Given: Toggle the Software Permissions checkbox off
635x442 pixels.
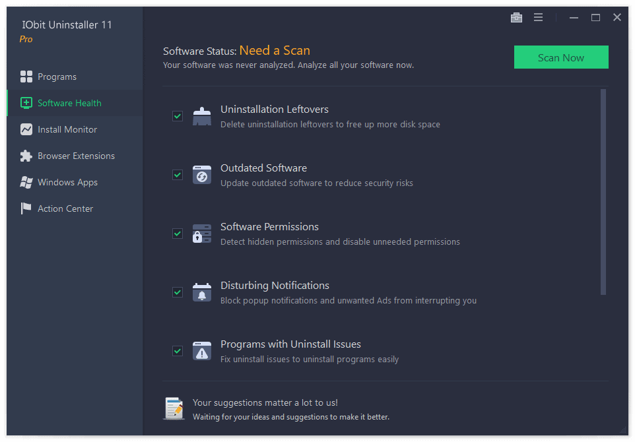Looking at the screenshot, I should [x=177, y=233].
